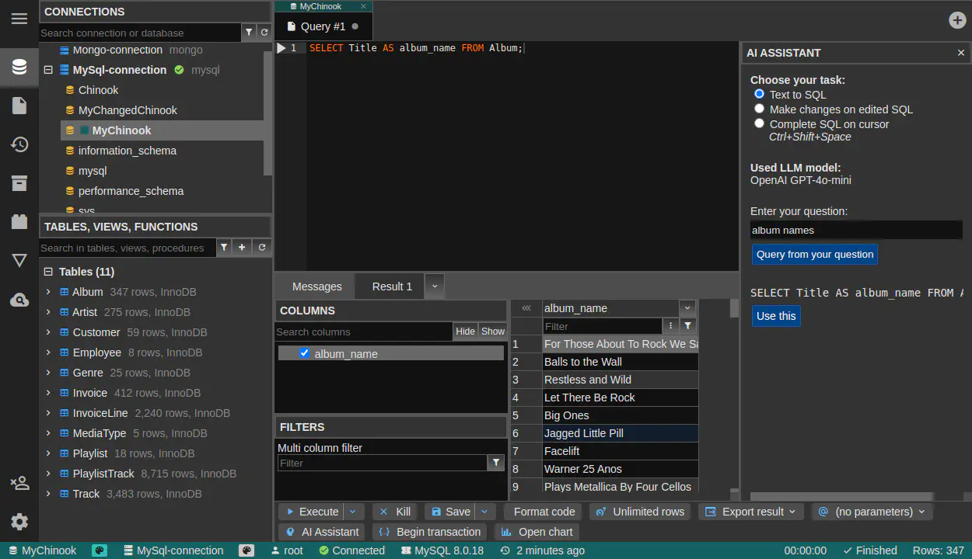This screenshot has width=972, height=559.
Task: Open the Execute button dropdown arrow
Action: click(353, 512)
